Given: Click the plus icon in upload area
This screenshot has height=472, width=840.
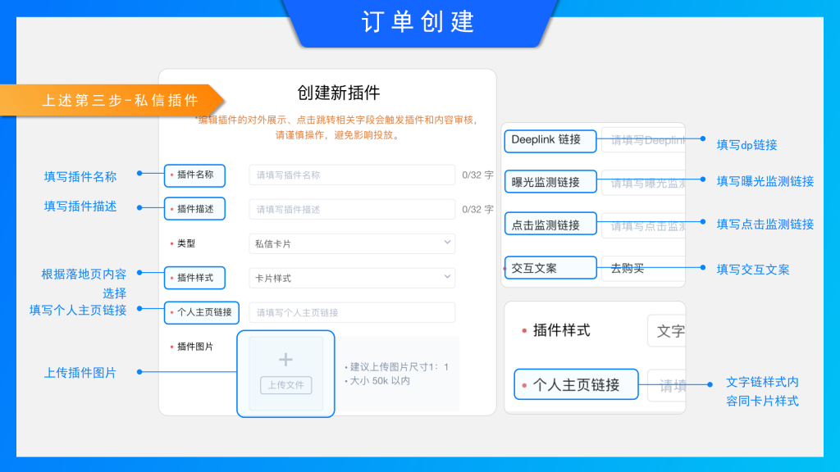Looking at the screenshot, I should pos(285,360).
